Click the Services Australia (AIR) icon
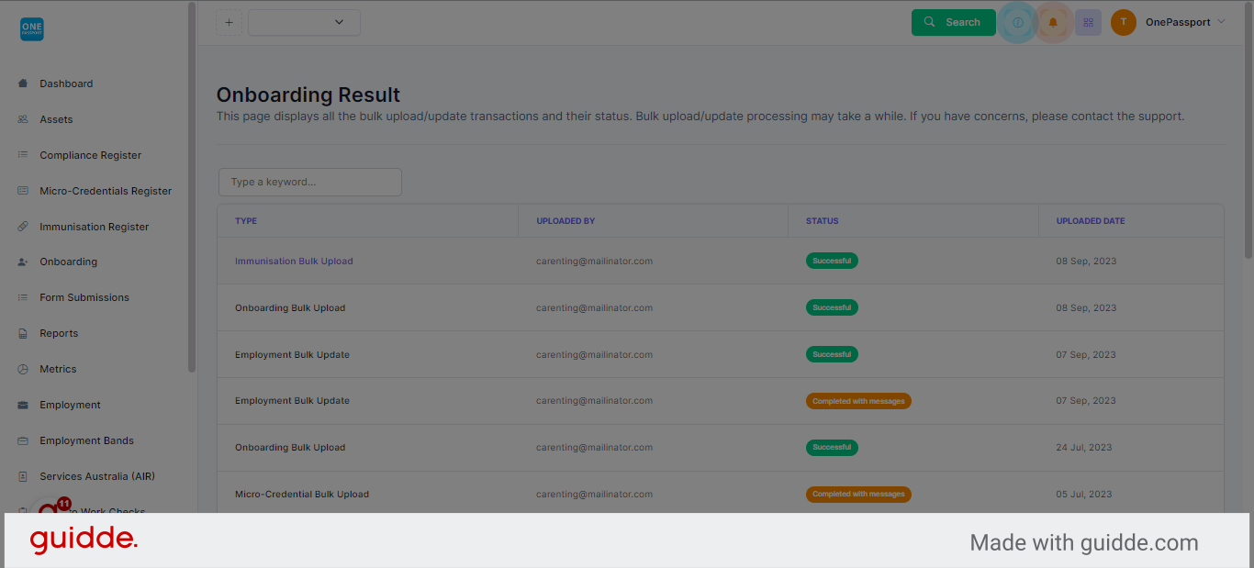The width and height of the screenshot is (1254, 568). pos(23,476)
